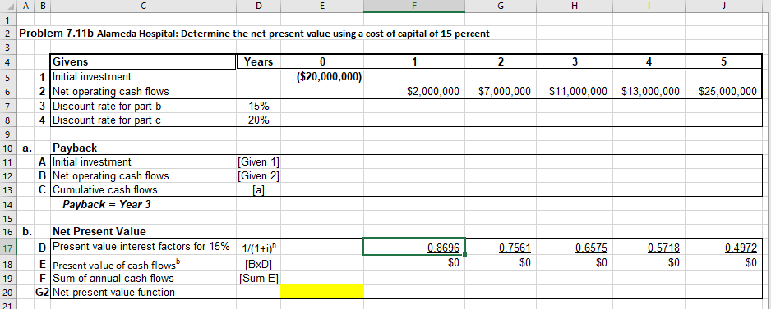Select the 'Payback' section heading
Viewport: 771px width, 309px height.
[x=75, y=148]
